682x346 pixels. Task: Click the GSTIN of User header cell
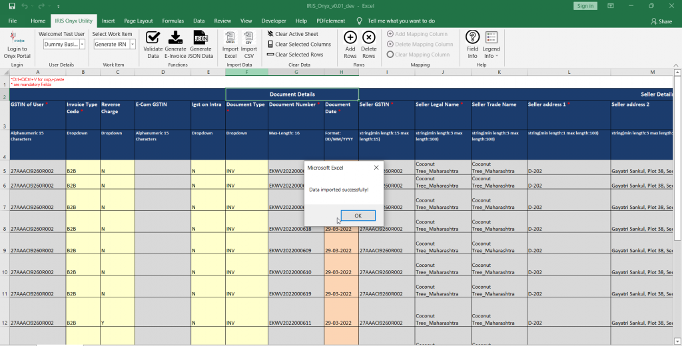click(38, 115)
